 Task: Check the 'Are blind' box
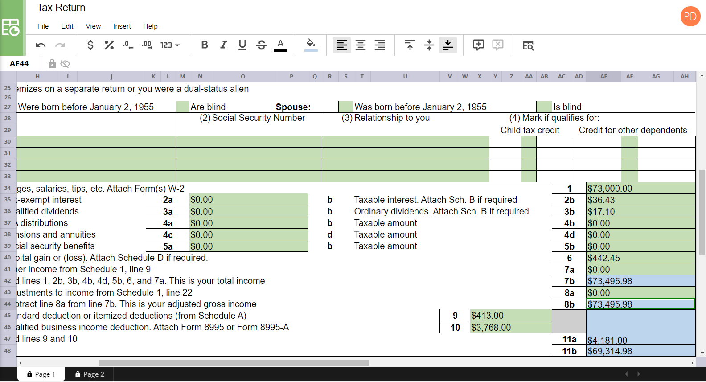tap(183, 107)
